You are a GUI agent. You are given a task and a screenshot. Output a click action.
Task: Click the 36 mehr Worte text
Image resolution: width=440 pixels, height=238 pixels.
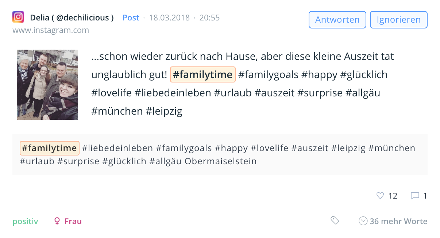[x=398, y=221]
